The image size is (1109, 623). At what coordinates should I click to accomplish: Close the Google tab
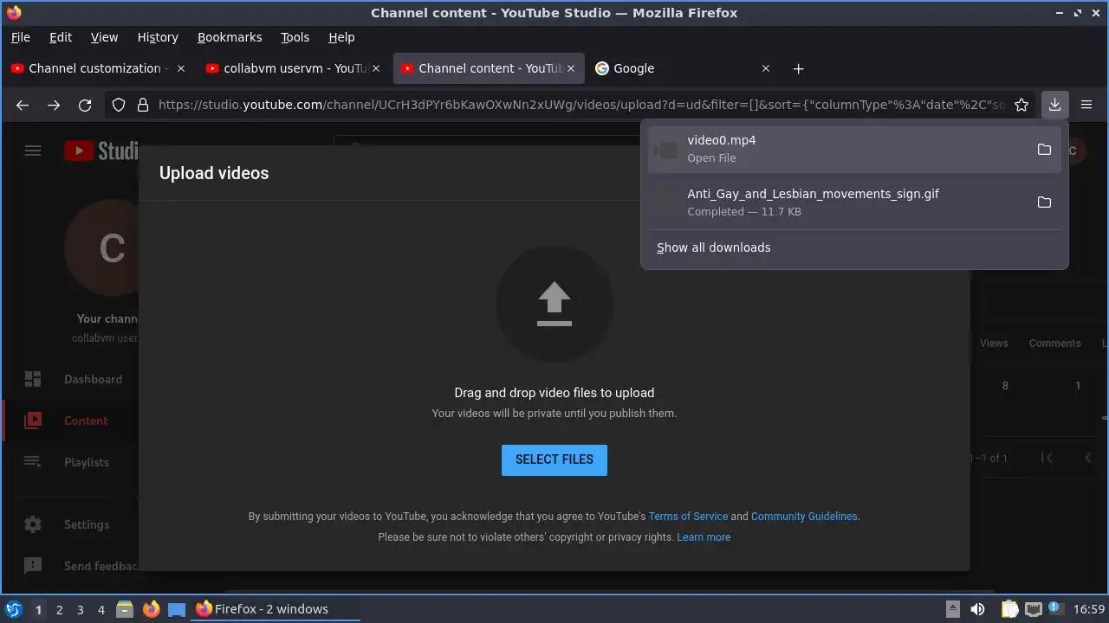(765, 68)
